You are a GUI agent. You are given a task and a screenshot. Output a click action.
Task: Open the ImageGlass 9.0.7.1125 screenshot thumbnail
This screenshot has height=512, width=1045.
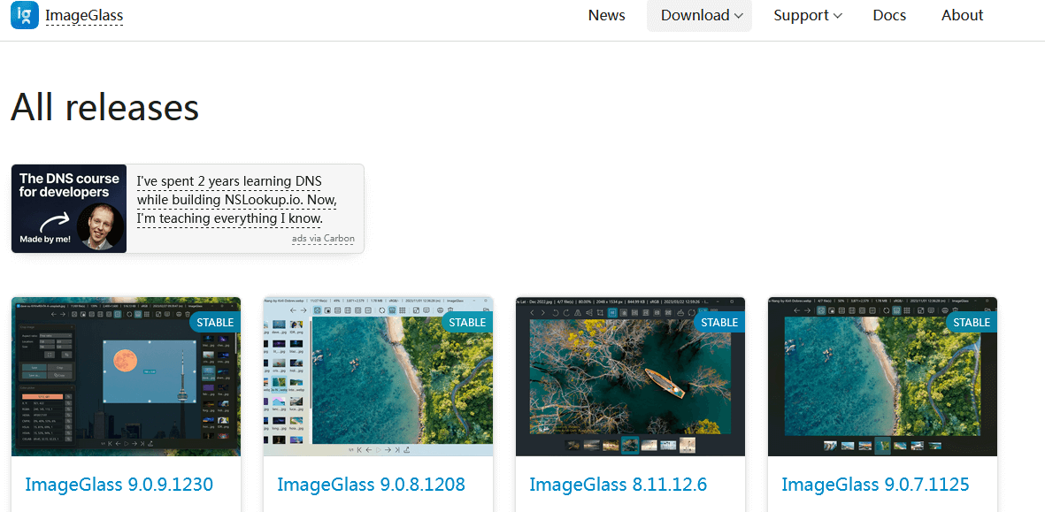882,377
